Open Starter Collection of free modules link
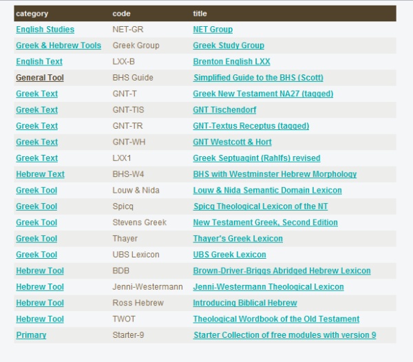This screenshot has width=413, height=362. click(x=285, y=335)
